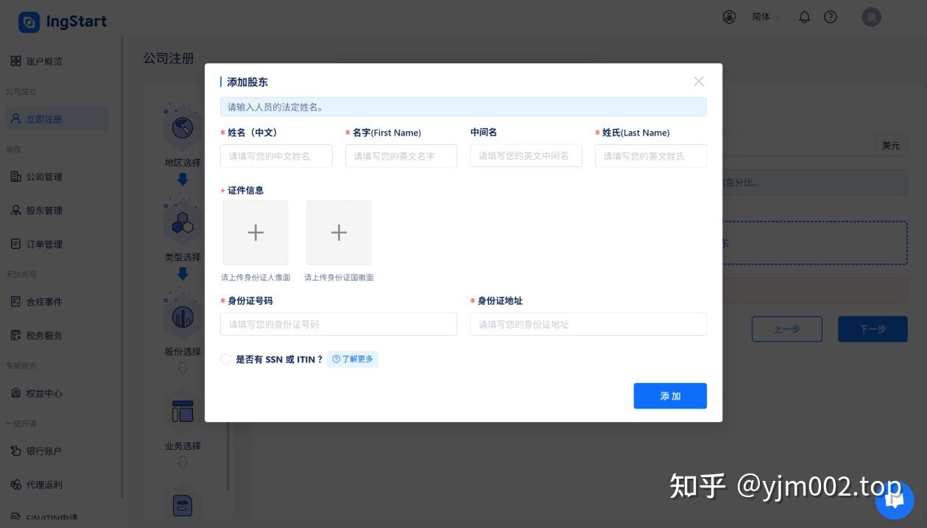Click the 我 avatar circle
Screen dimensions: 927x528
pos(872,17)
